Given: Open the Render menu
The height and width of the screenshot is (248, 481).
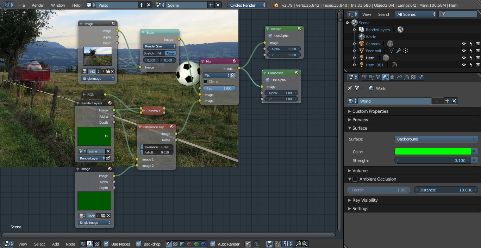Looking at the screenshot, I should (38, 5).
